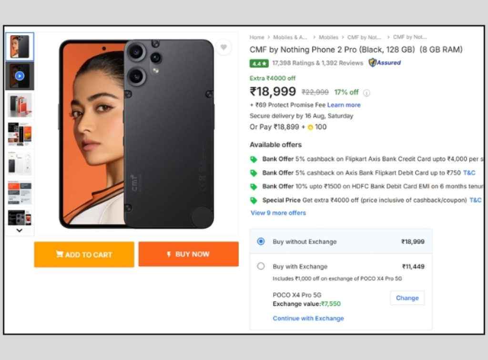Select the Buy without Exchange option
488x360 pixels.
pyautogui.click(x=261, y=241)
